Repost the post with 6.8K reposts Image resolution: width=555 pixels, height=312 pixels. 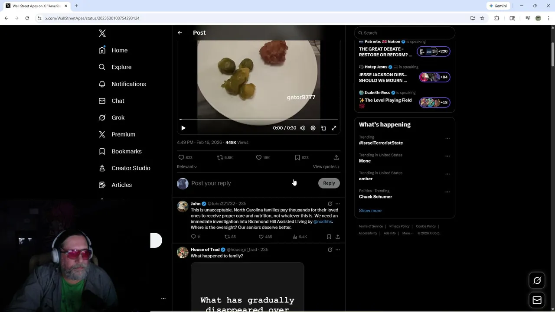[x=220, y=158]
